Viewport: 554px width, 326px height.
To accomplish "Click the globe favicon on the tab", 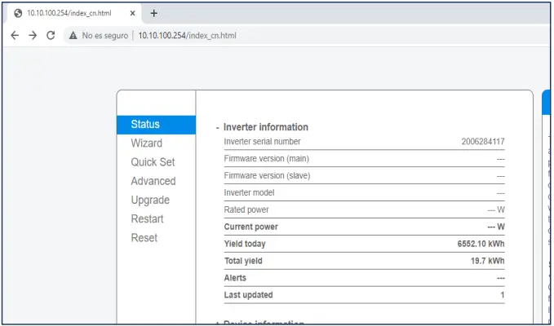I will pyautogui.click(x=18, y=13).
